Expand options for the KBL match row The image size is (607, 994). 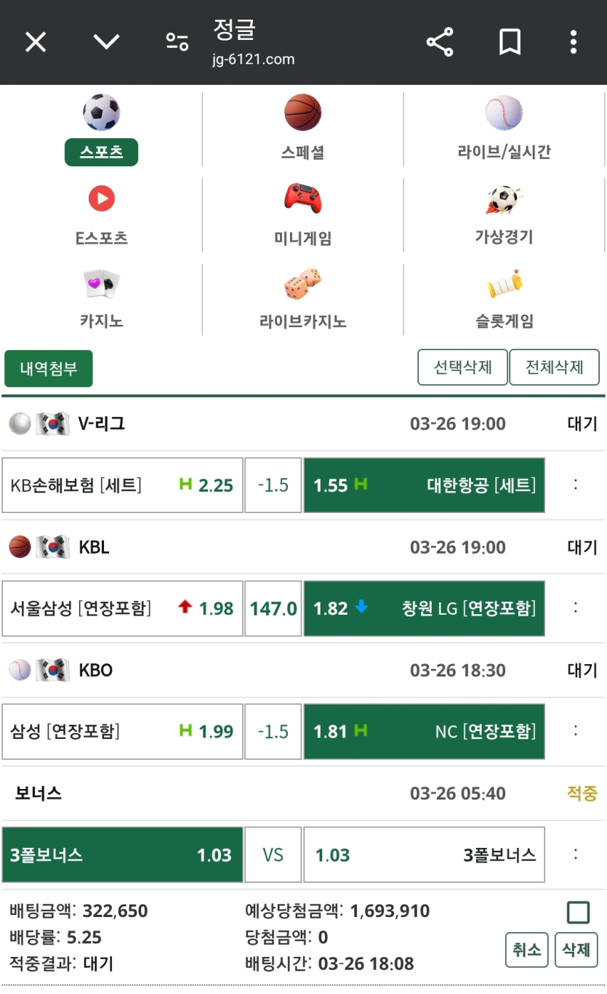[576, 608]
